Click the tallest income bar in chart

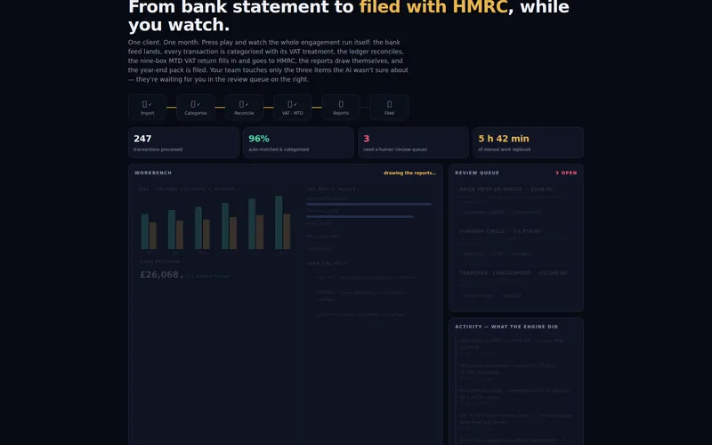[279, 222]
